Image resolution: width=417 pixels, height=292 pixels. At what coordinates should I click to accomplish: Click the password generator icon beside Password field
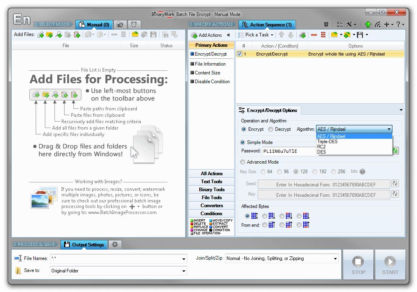click(395, 151)
